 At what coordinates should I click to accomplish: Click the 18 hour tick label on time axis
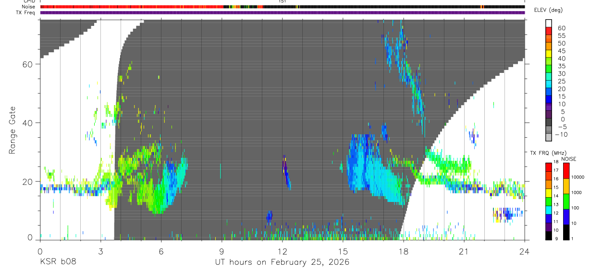coord(404,252)
